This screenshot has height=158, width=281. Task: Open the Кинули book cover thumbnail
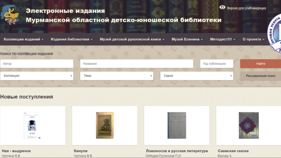click(105, 125)
